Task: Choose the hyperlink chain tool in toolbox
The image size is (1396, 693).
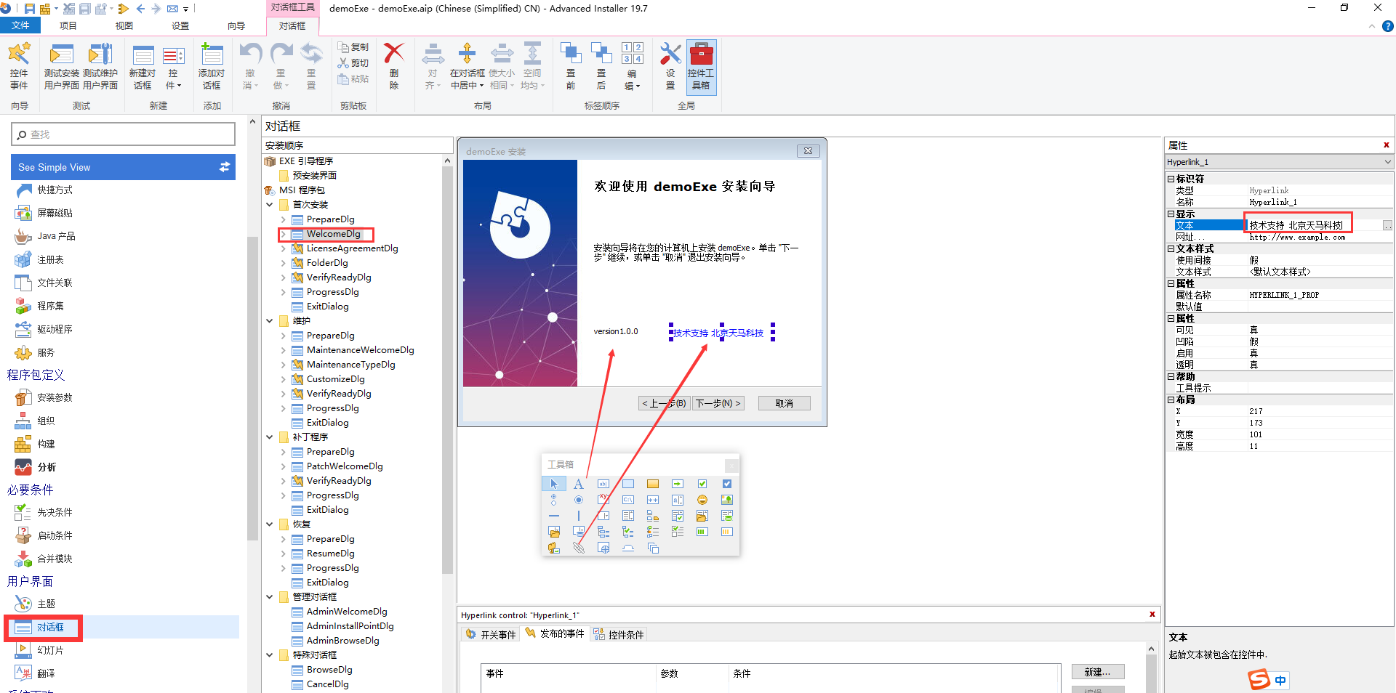Action: [x=579, y=548]
